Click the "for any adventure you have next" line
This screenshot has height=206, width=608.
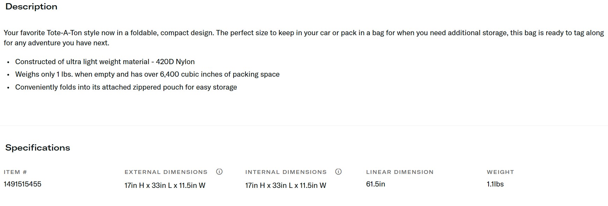(57, 43)
